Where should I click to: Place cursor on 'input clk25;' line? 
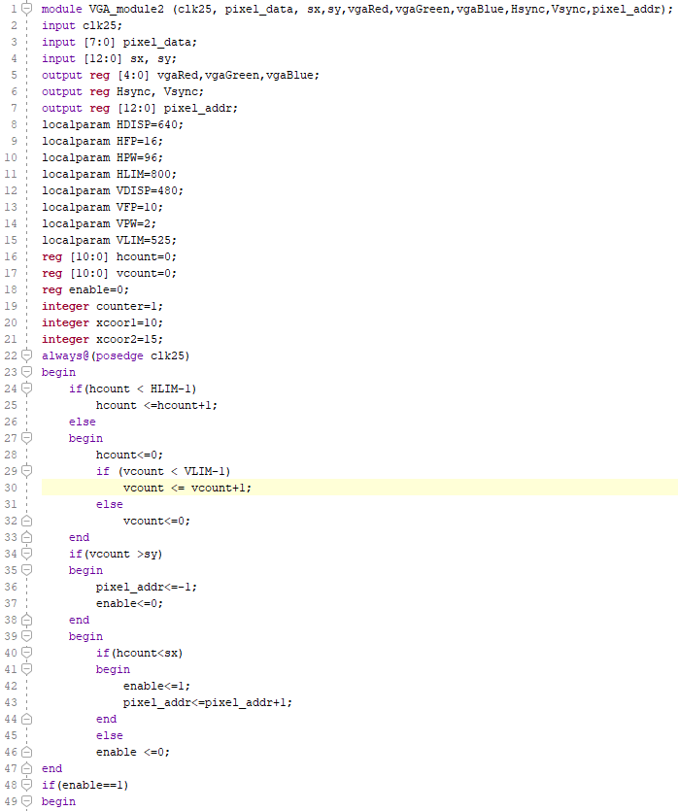82,25
